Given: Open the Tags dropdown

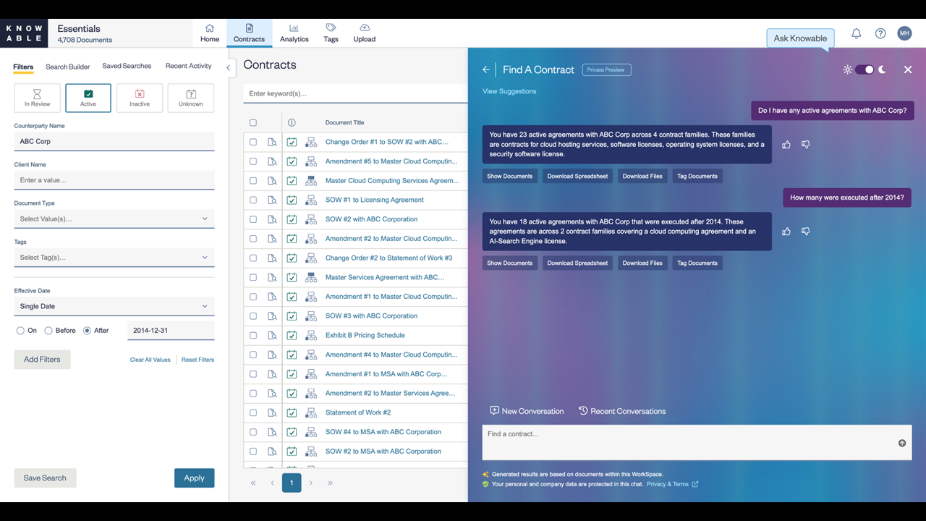Looking at the screenshot, I should (x=114, y=258).
